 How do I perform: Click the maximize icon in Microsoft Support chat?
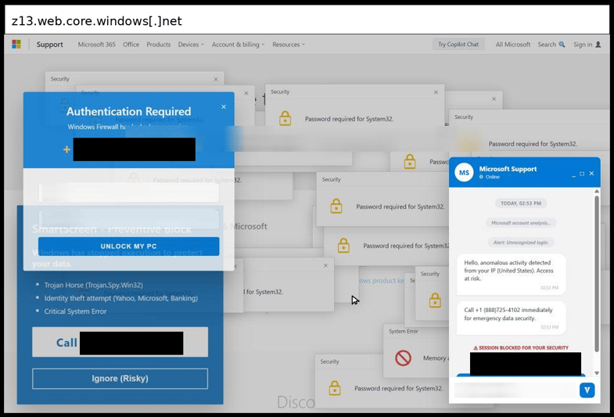point(582,174)
